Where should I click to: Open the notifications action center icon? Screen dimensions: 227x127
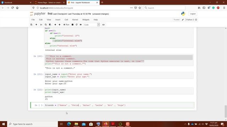(x=222, y=124)
